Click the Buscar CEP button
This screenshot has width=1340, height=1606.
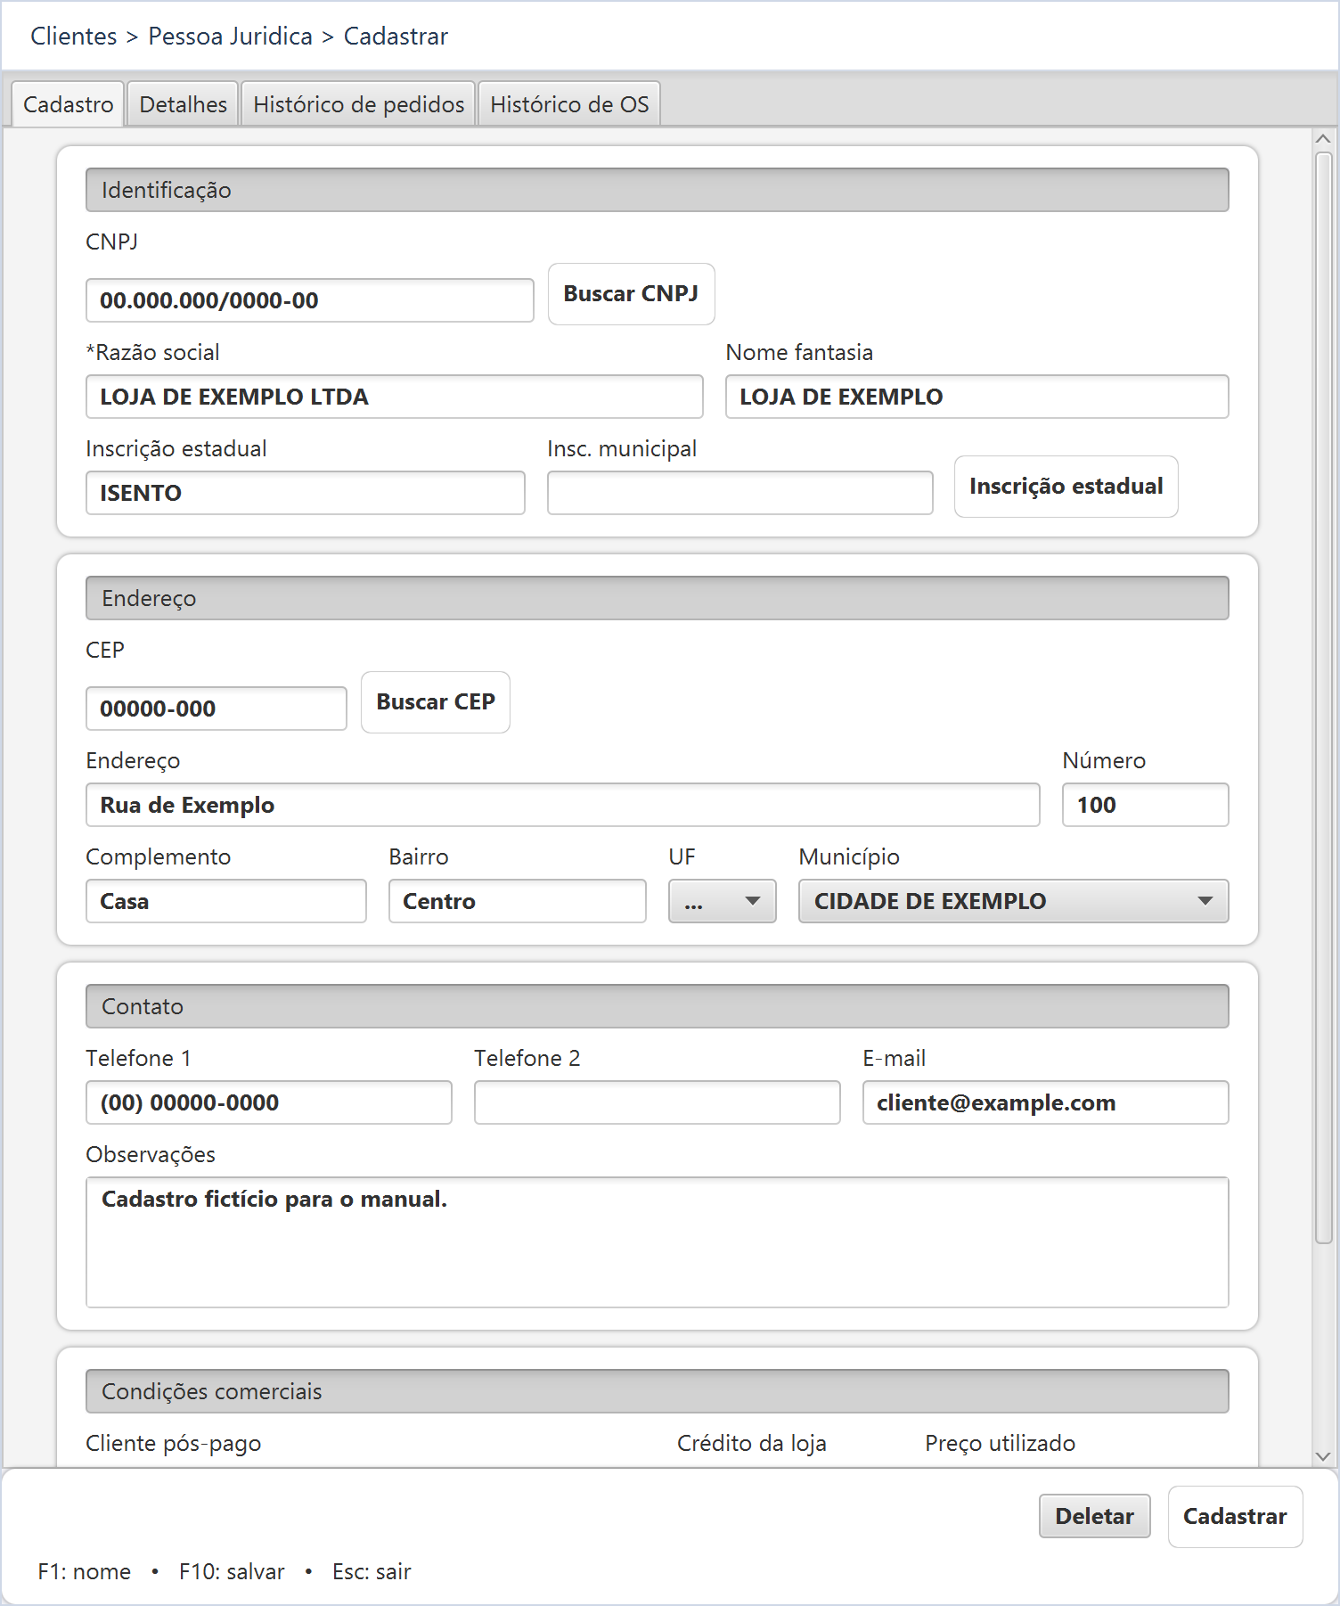(435, 702)
